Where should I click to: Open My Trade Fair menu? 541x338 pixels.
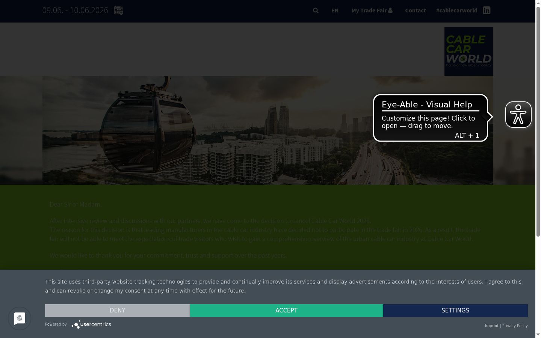372,11
